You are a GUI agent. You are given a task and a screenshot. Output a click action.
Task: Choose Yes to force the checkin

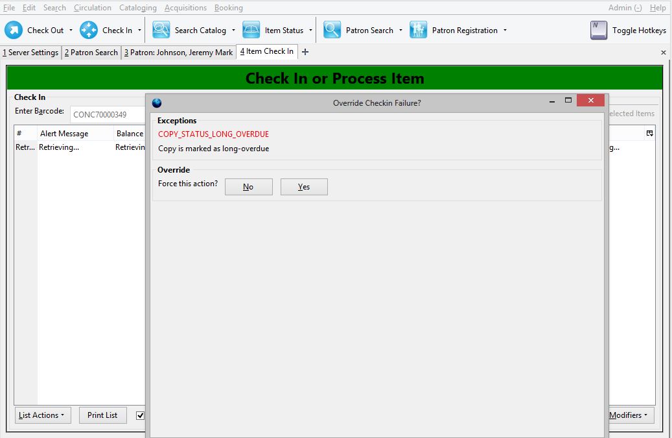(x=304, y=187)
